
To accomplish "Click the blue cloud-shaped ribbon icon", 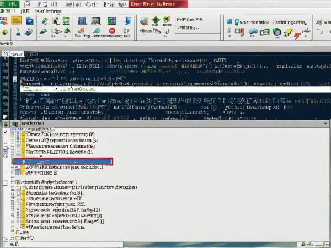I will [x=253, y=31].
